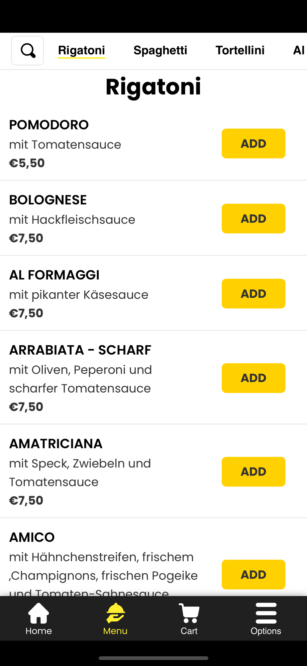307x666 pixels.
Task: Select the Rigatoni category tab
Action: pyautogui.click(x=81, y=50)
